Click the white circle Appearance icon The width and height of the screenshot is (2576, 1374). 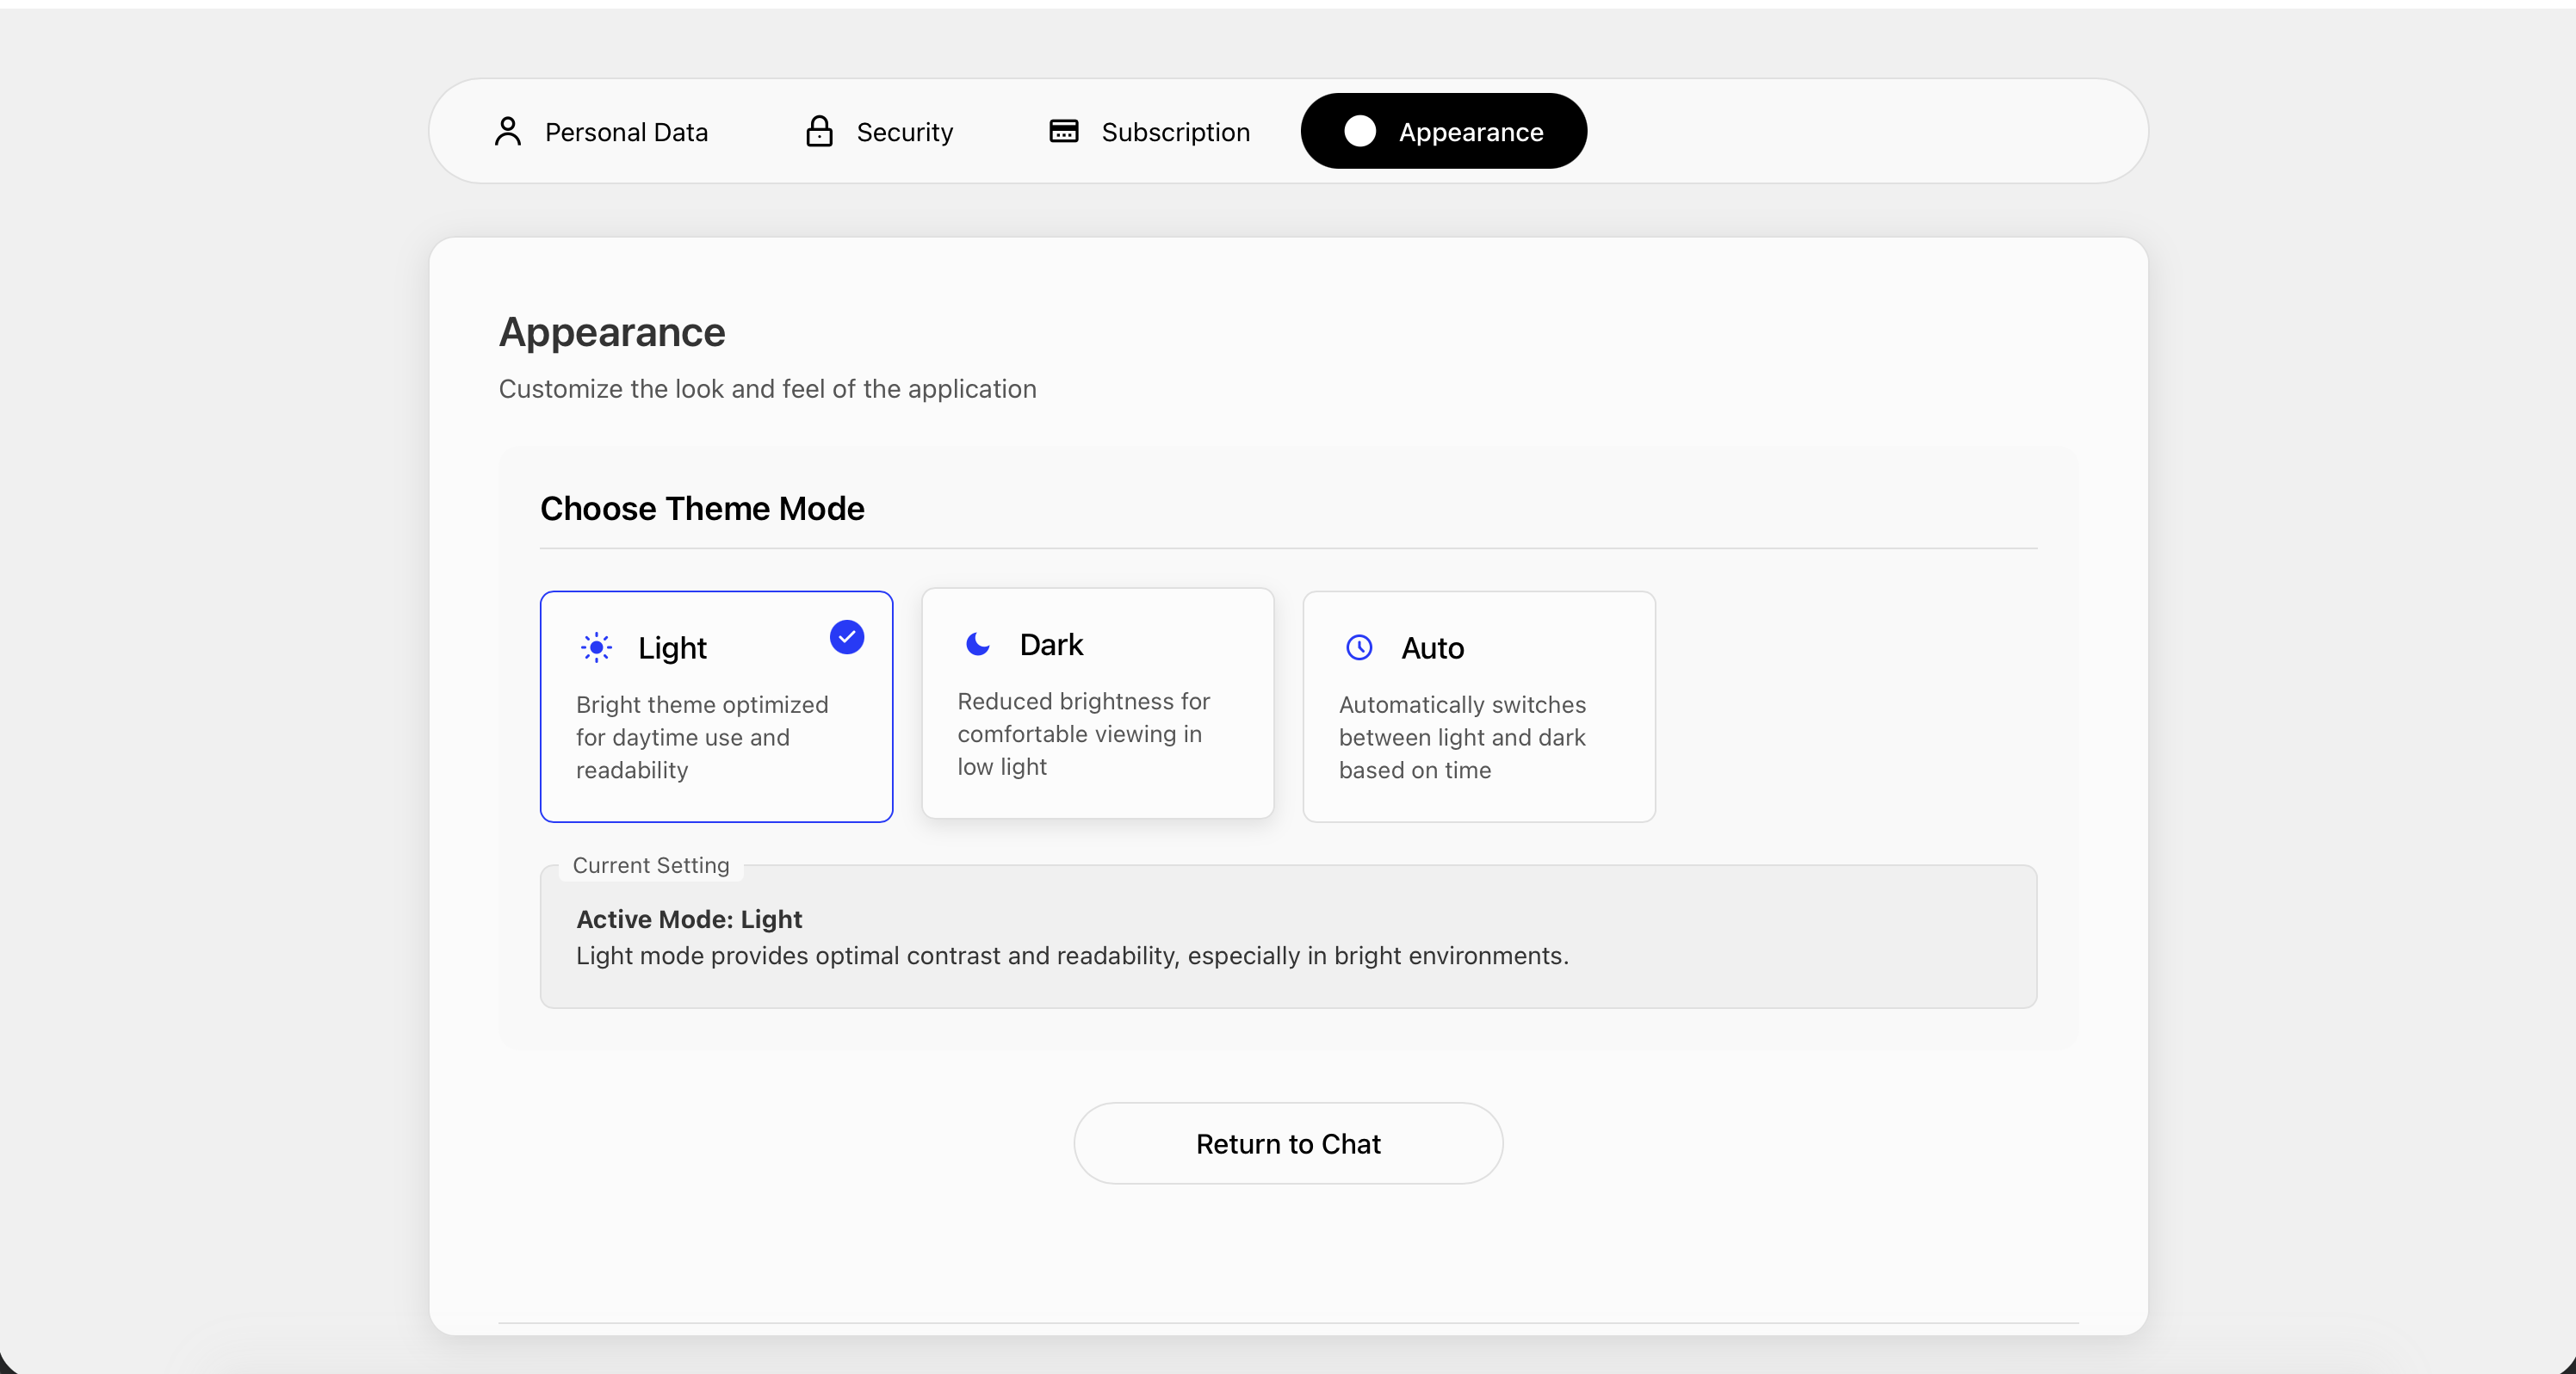pyautogui.click(x=1359, y=131)
